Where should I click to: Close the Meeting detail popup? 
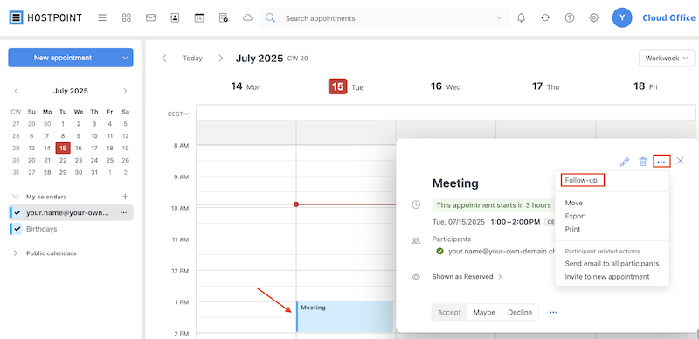[x=680, y=161]
